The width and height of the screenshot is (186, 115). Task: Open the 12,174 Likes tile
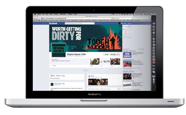click(105, 61)
